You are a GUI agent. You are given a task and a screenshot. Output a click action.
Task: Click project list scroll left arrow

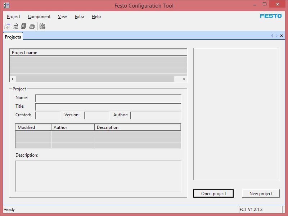[13, 79]
